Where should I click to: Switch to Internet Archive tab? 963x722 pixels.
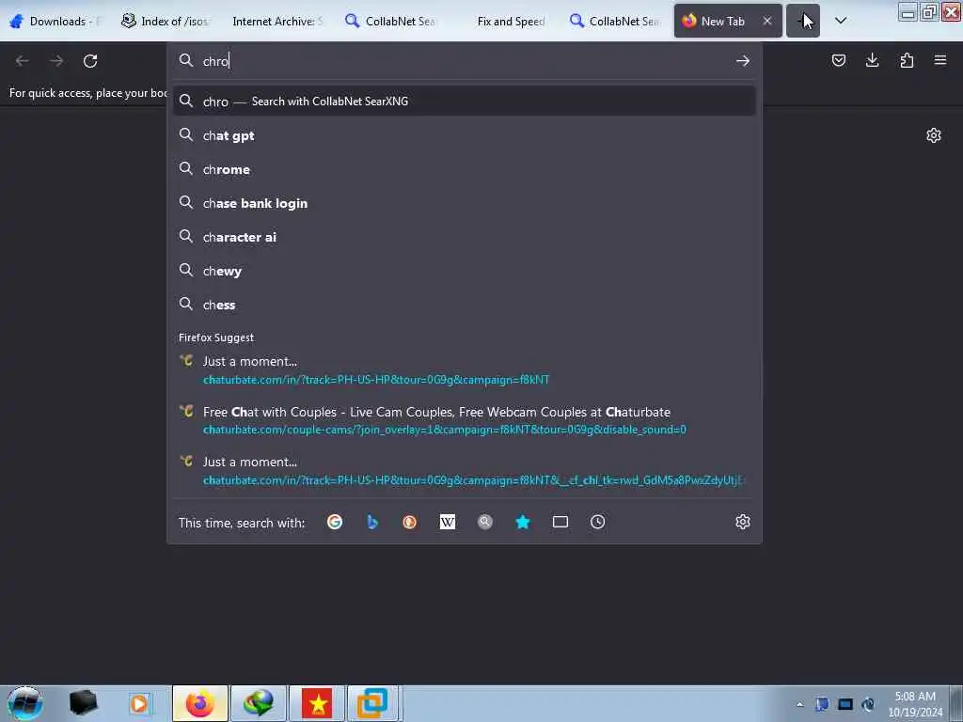276,21
